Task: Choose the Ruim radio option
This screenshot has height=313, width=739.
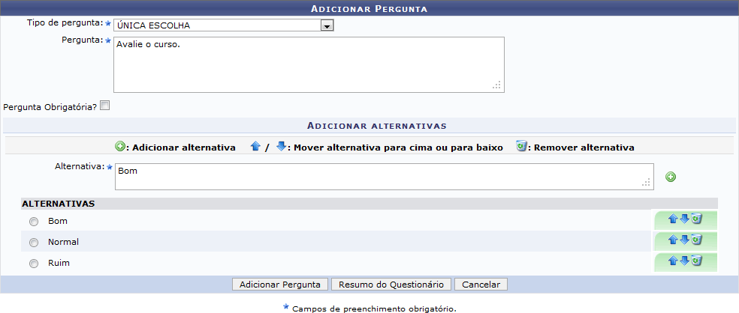Action: [x=33, y=264]
